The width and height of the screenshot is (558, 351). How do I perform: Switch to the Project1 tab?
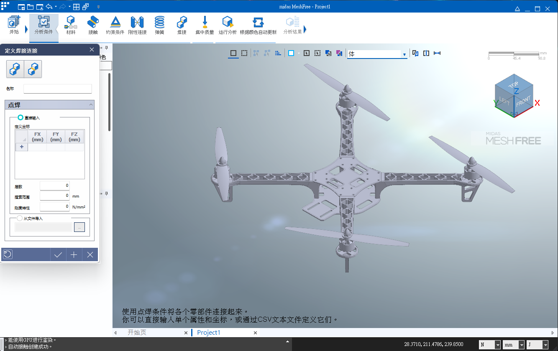click(x=208, y=333)
